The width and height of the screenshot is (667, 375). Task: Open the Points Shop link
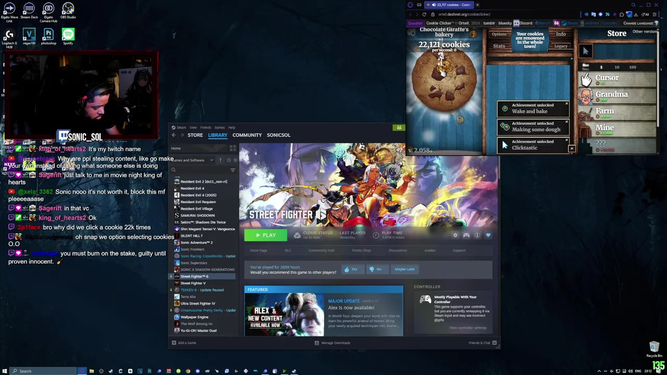click(x=361, y=251)
